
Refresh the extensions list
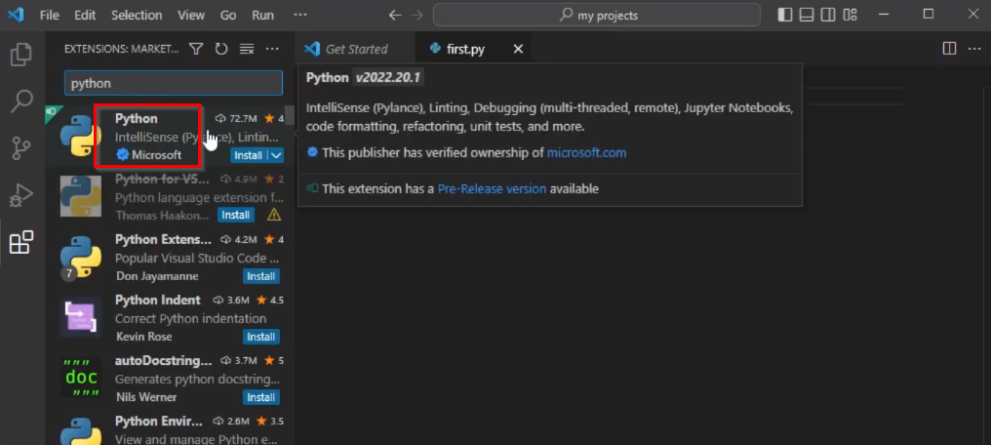221,49
